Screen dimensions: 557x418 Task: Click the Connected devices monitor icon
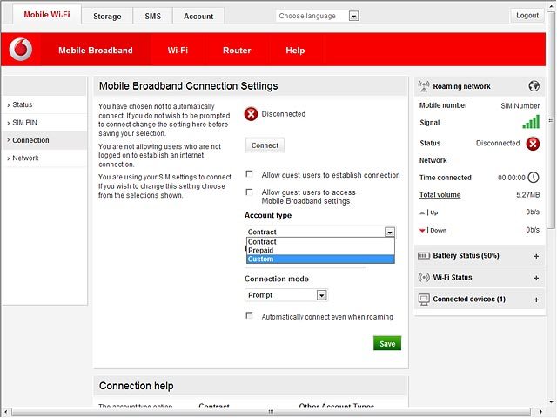point(424,300)
